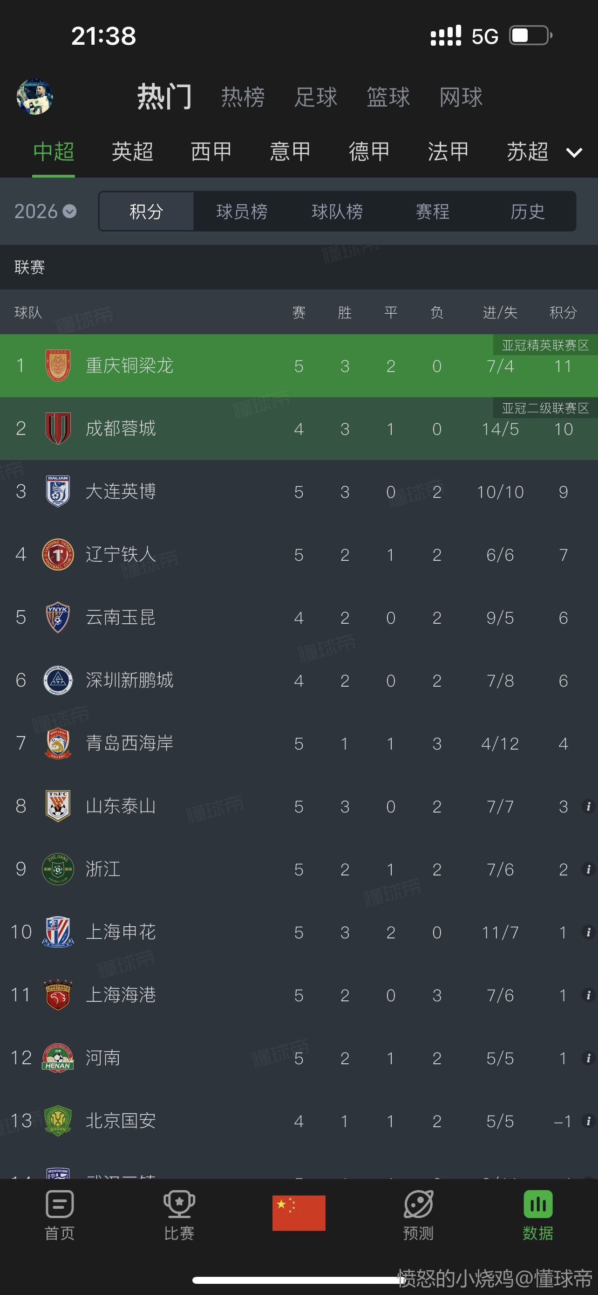Tap the 重庆铜梁龙 team crest

[x=58, y=365]
